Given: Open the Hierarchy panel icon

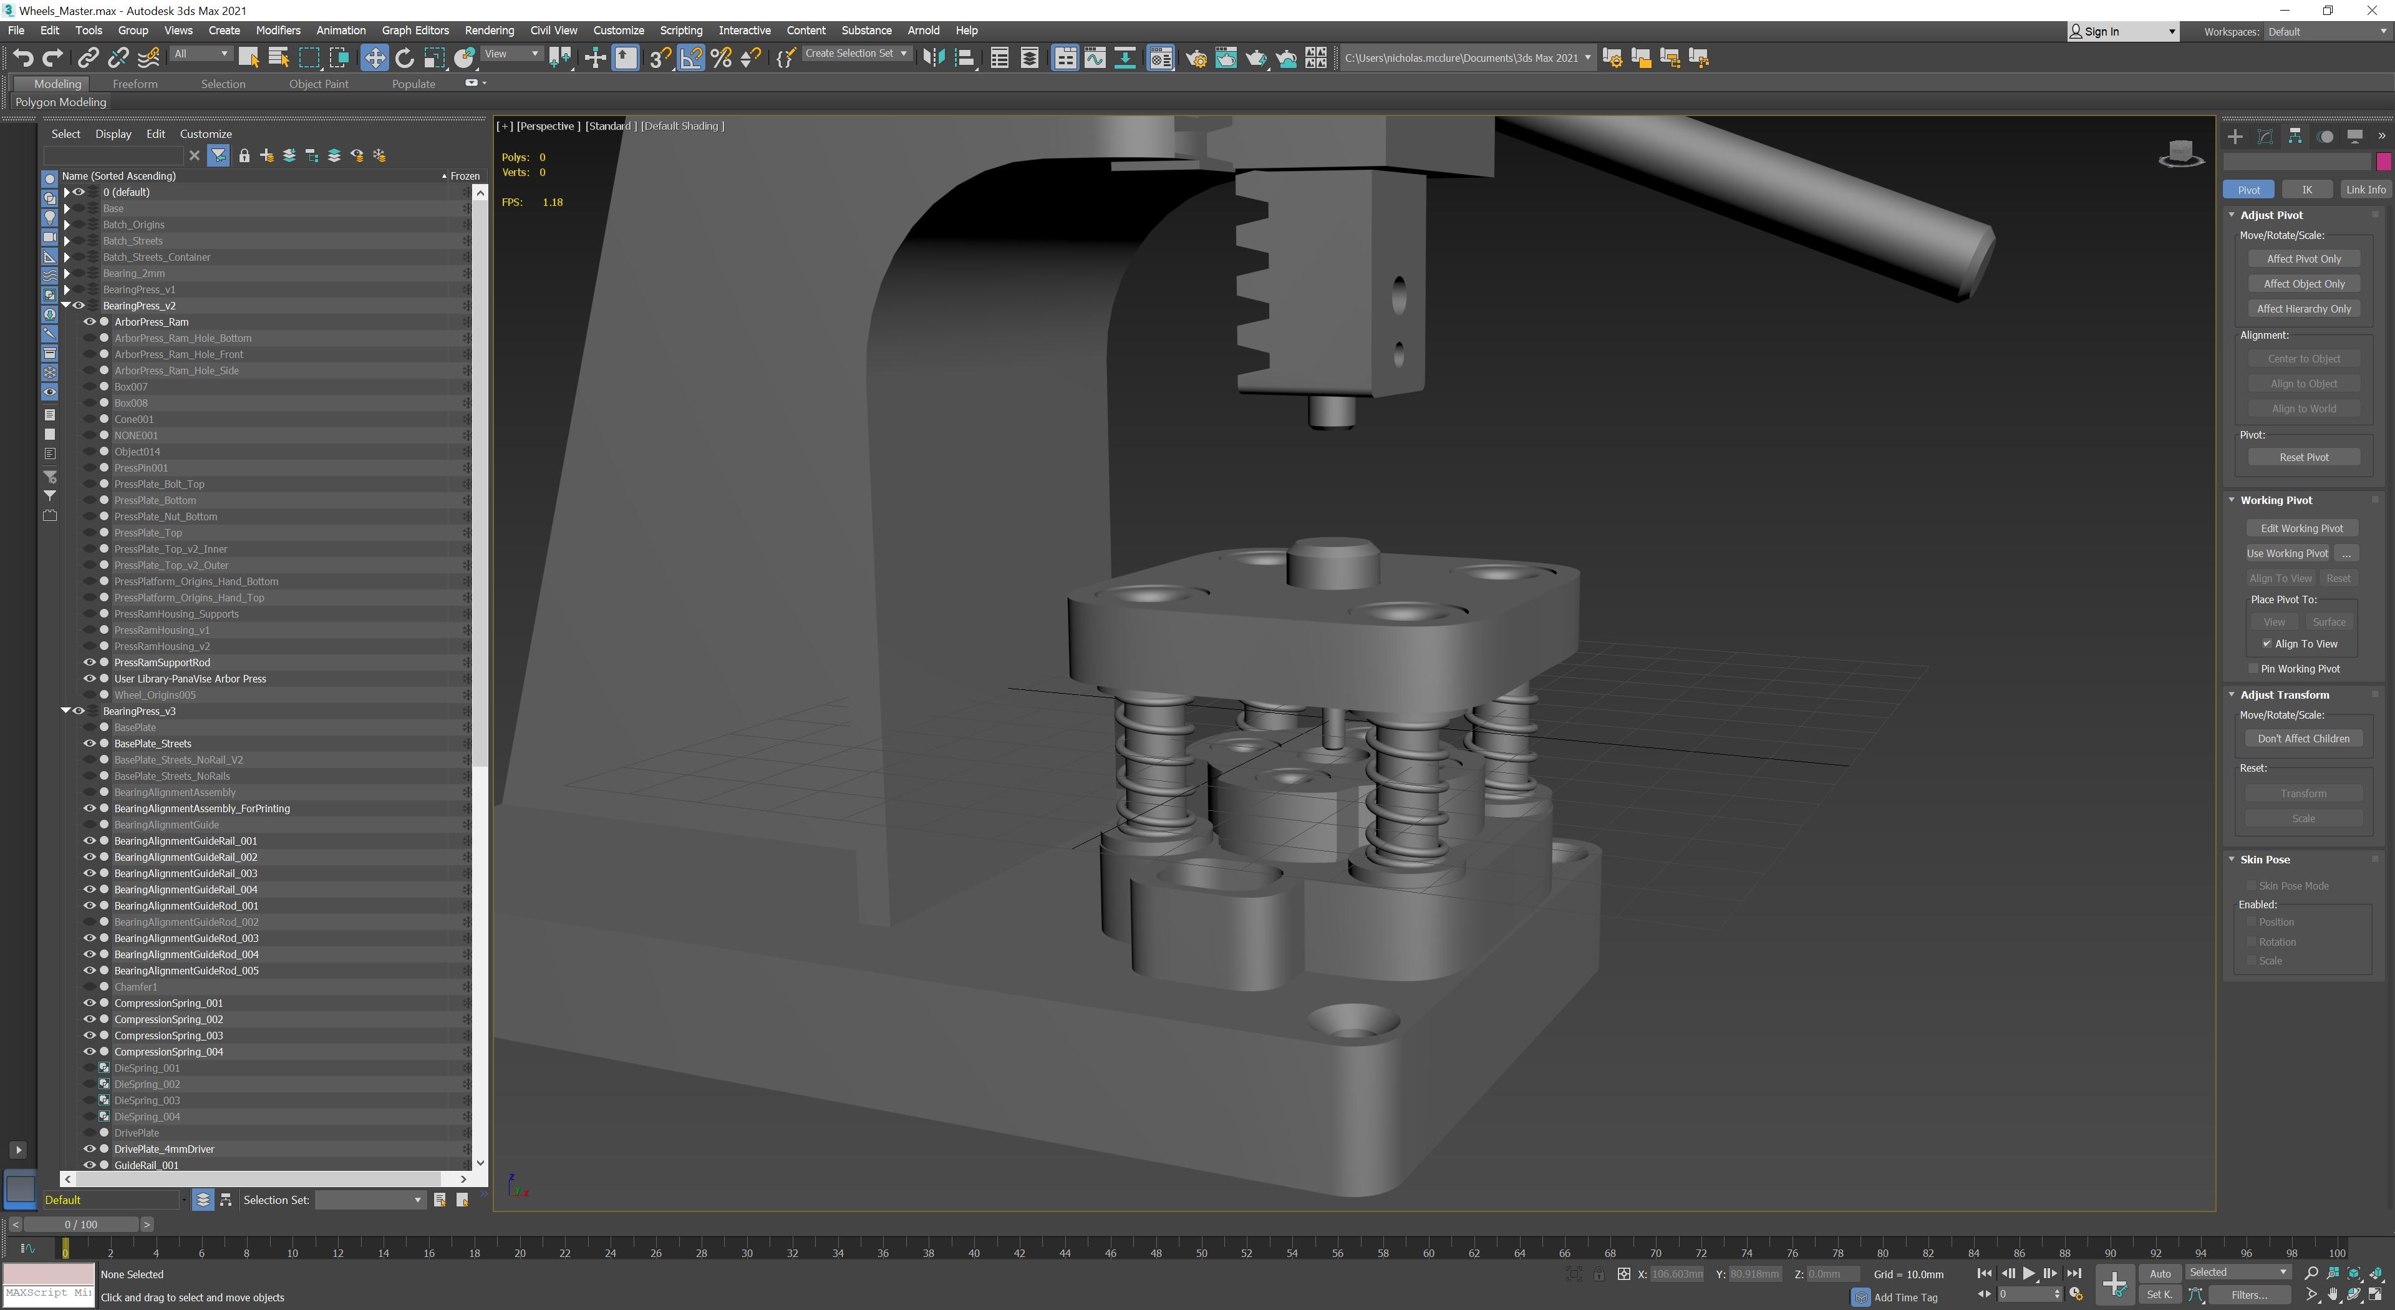Looking at the screenshot, I should tap(2295, 137).
